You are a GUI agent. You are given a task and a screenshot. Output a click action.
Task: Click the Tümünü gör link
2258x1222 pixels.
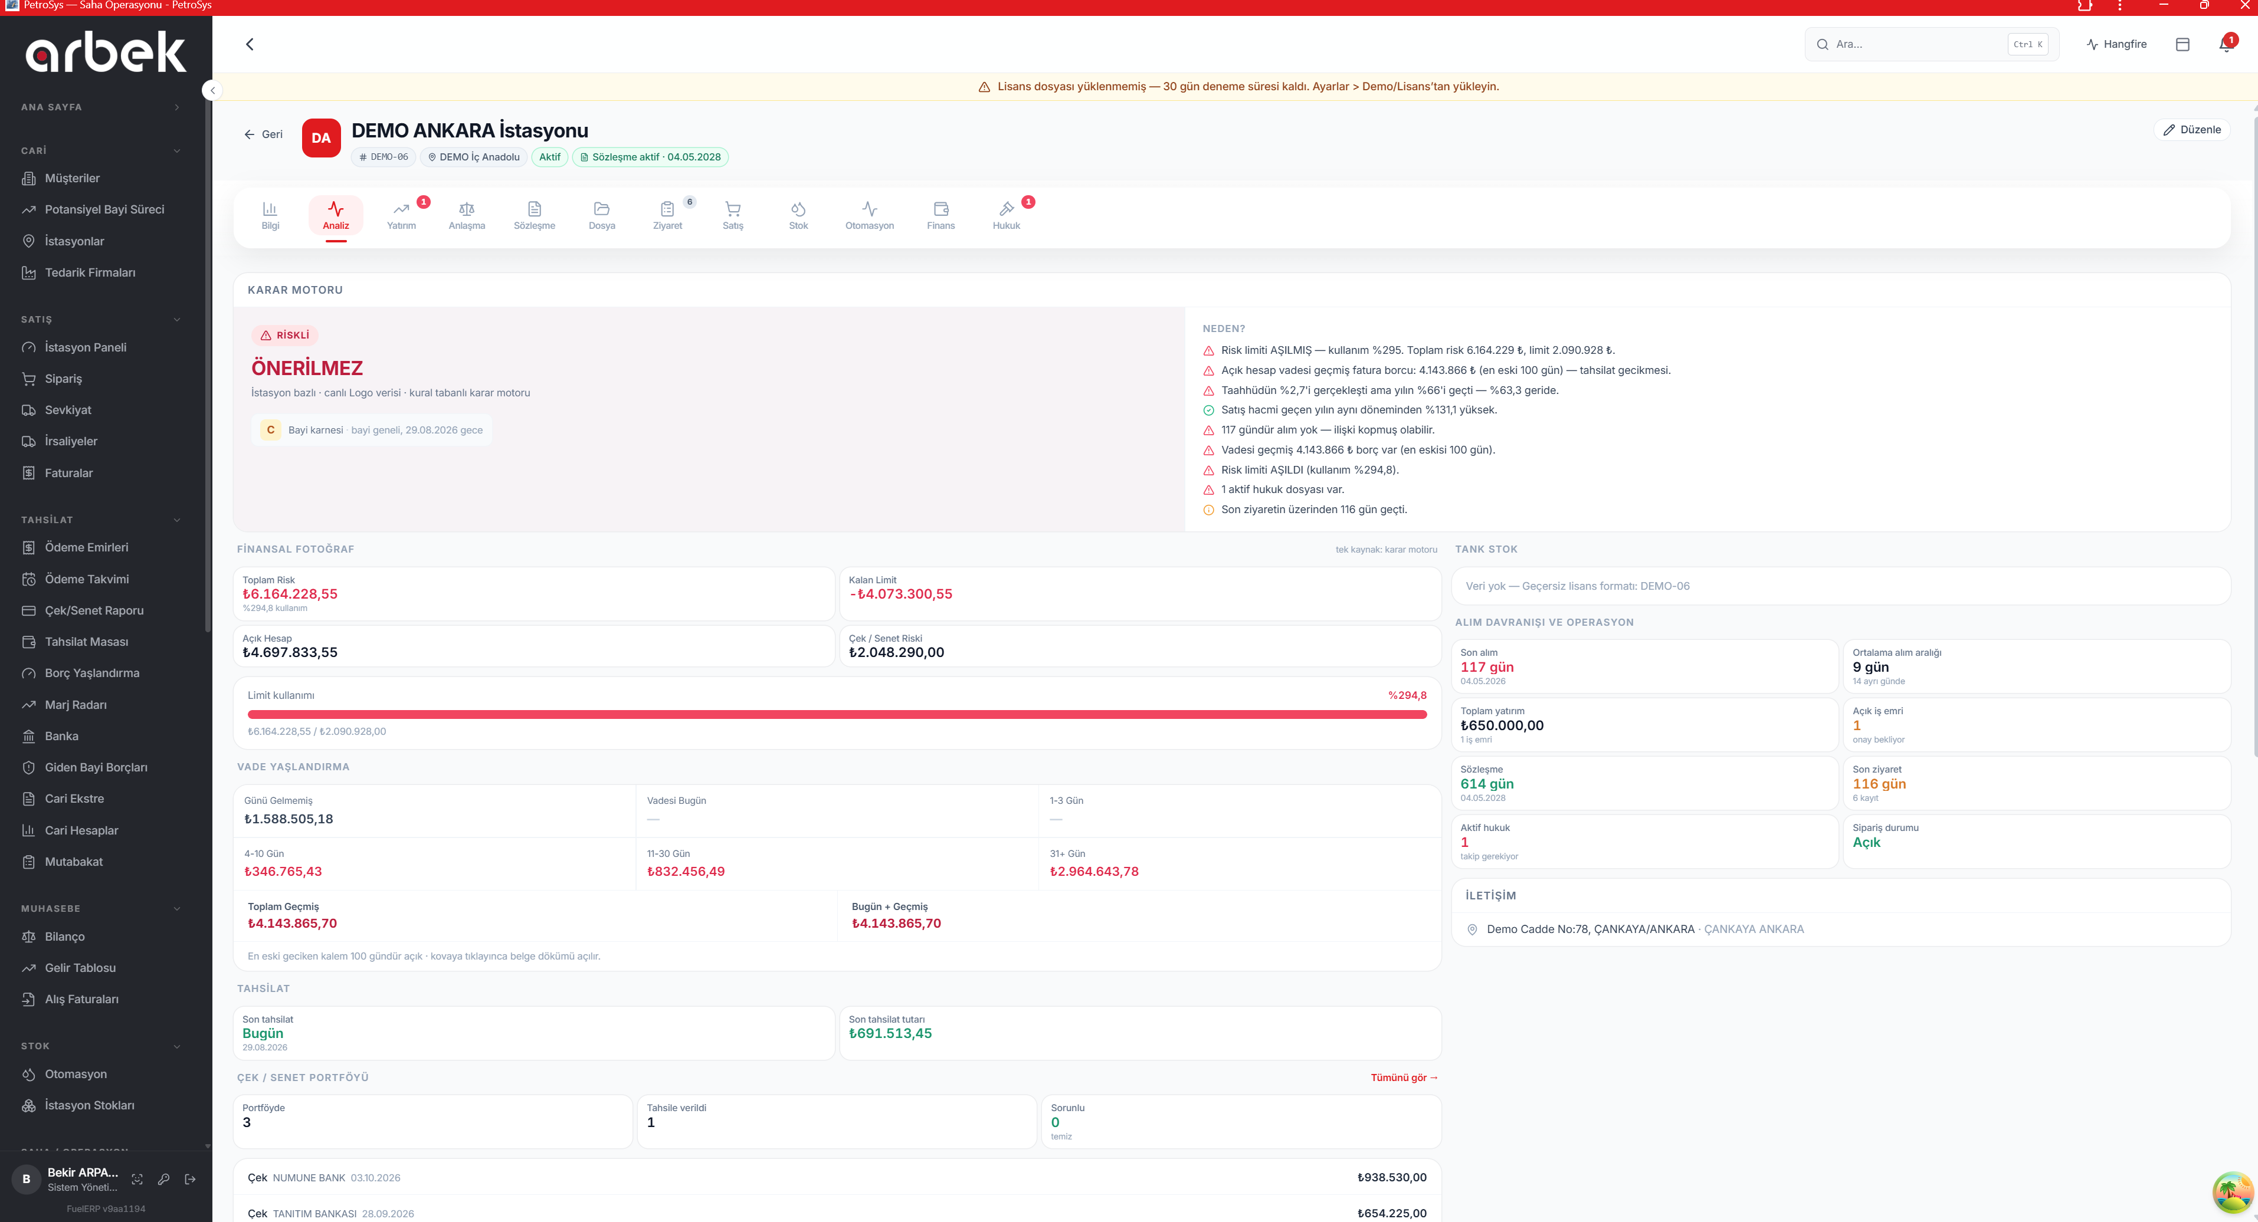(1404, 1078)
